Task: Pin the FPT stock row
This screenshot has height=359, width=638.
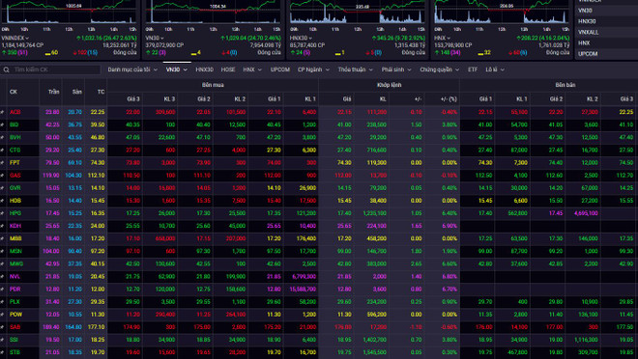Action: [x=3, y=162]
